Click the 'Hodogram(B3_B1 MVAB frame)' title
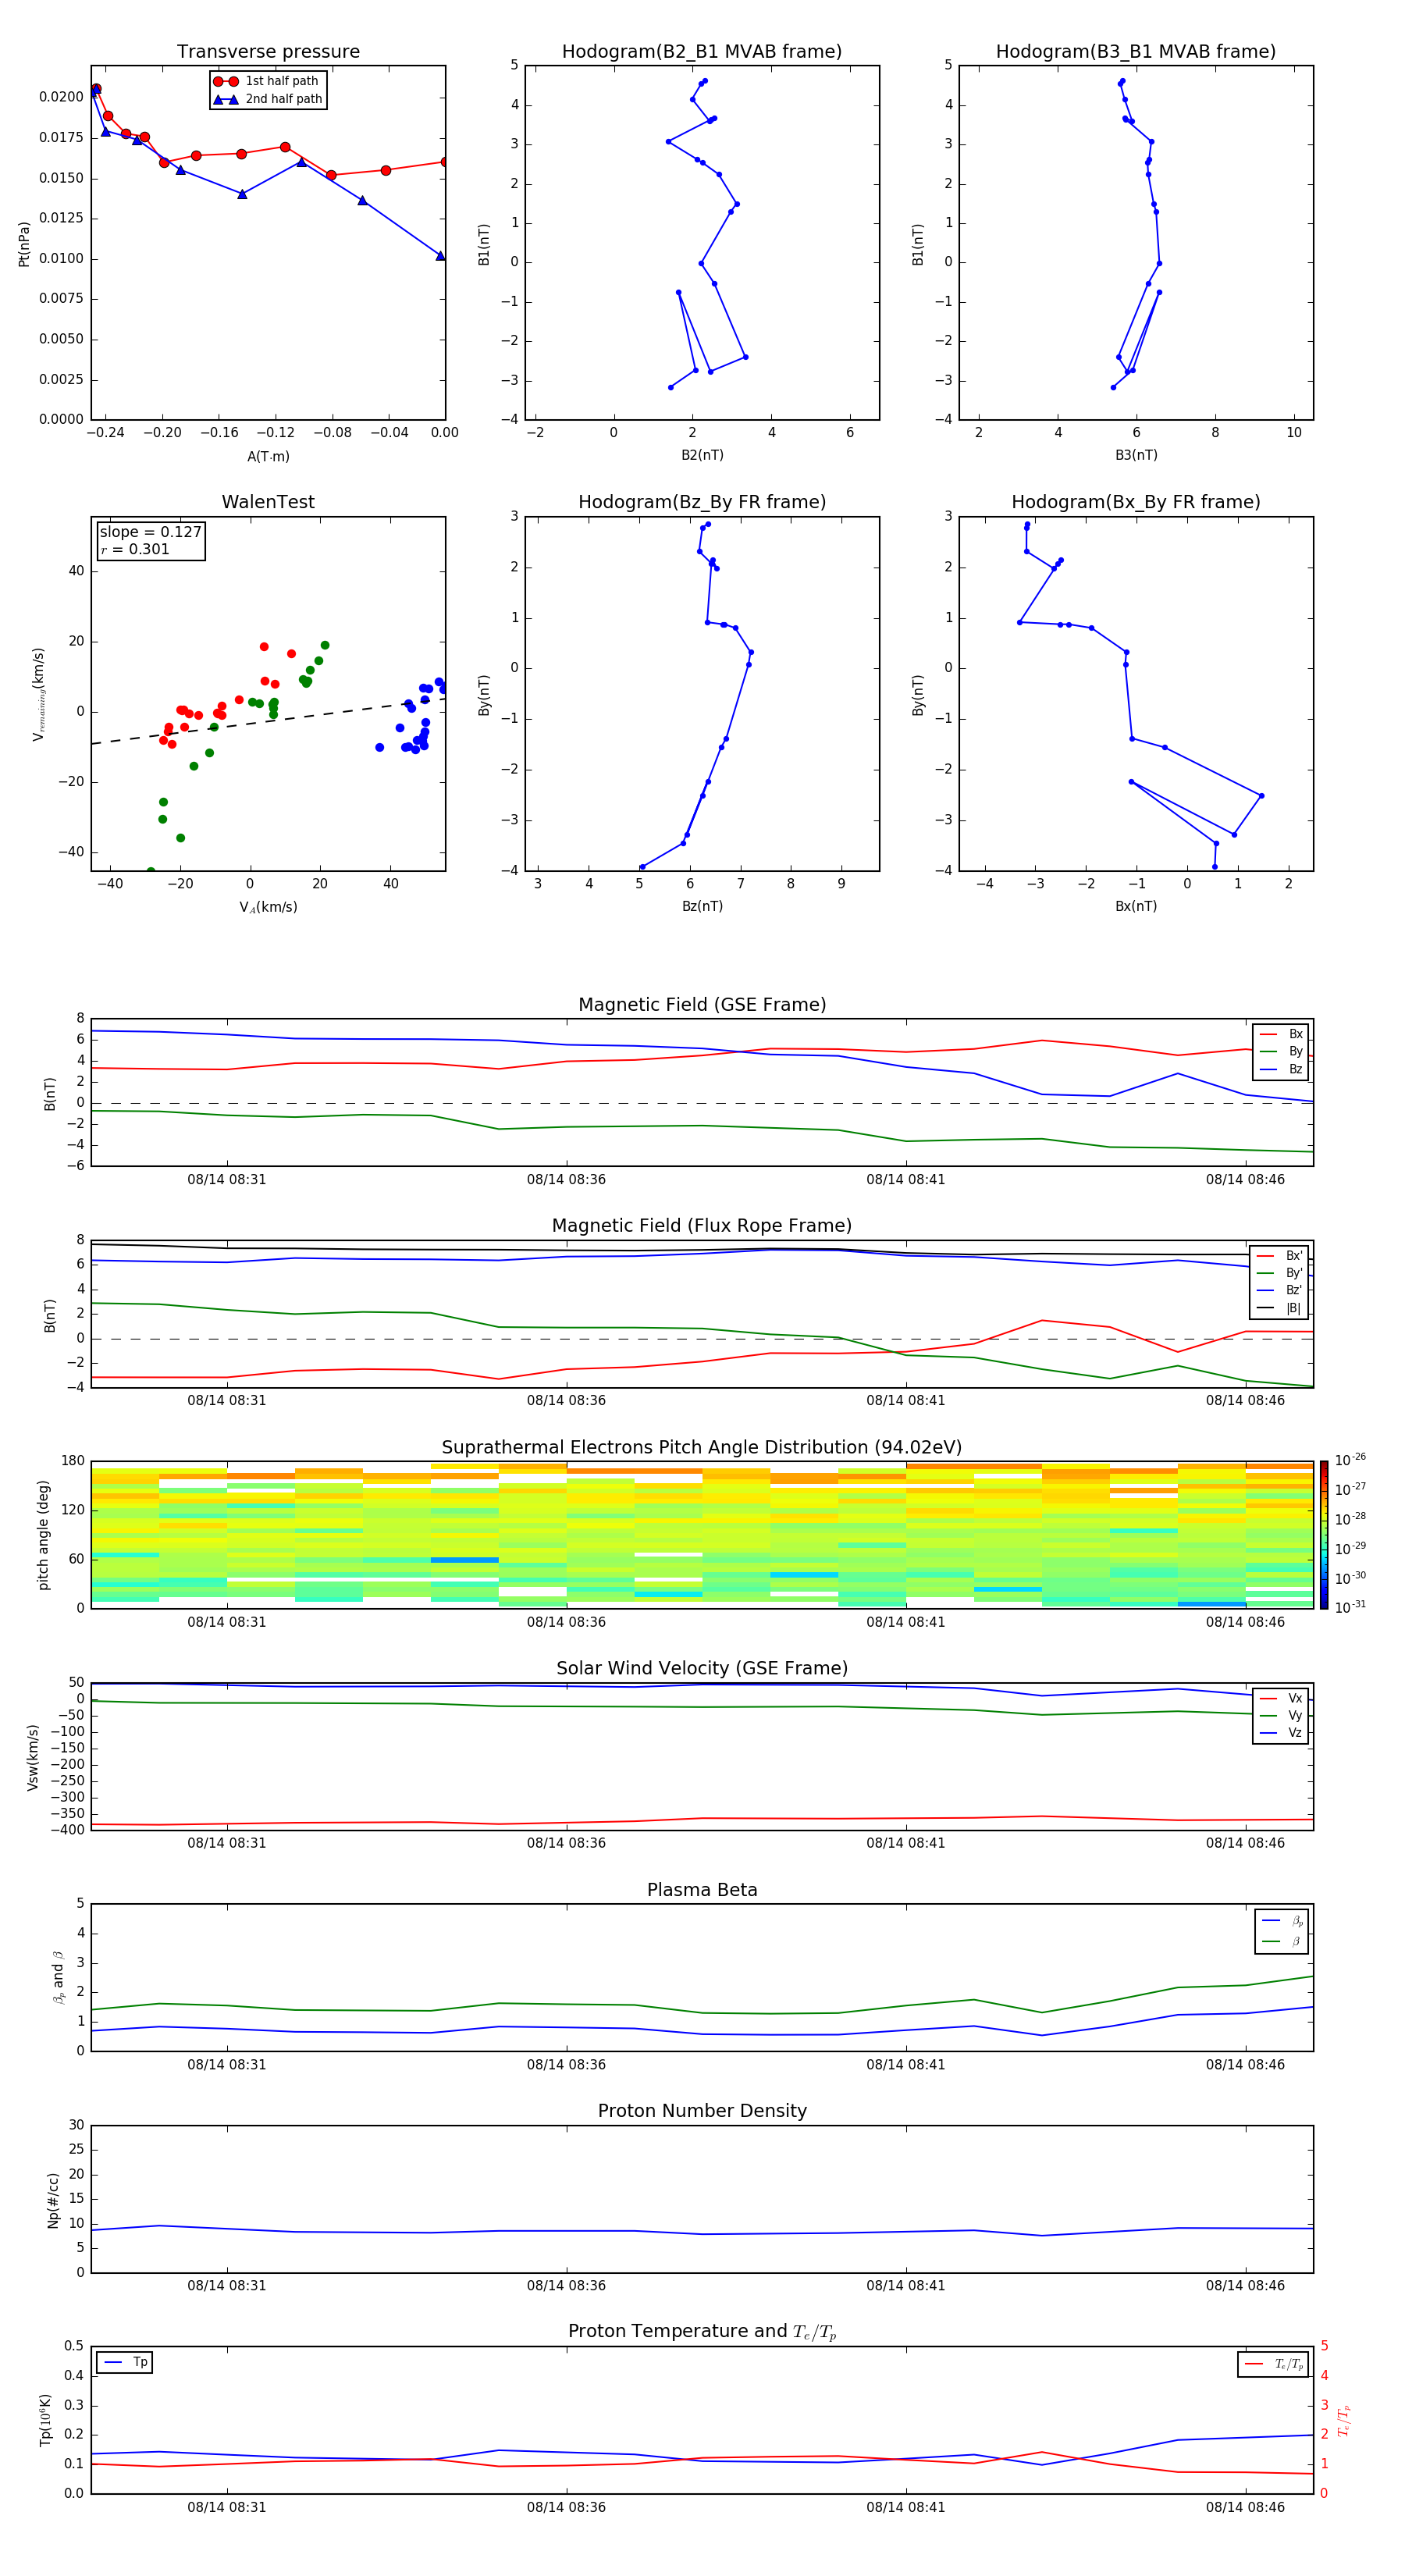The height and width of the screenshot is (2576, 1405). point(1136,52)
